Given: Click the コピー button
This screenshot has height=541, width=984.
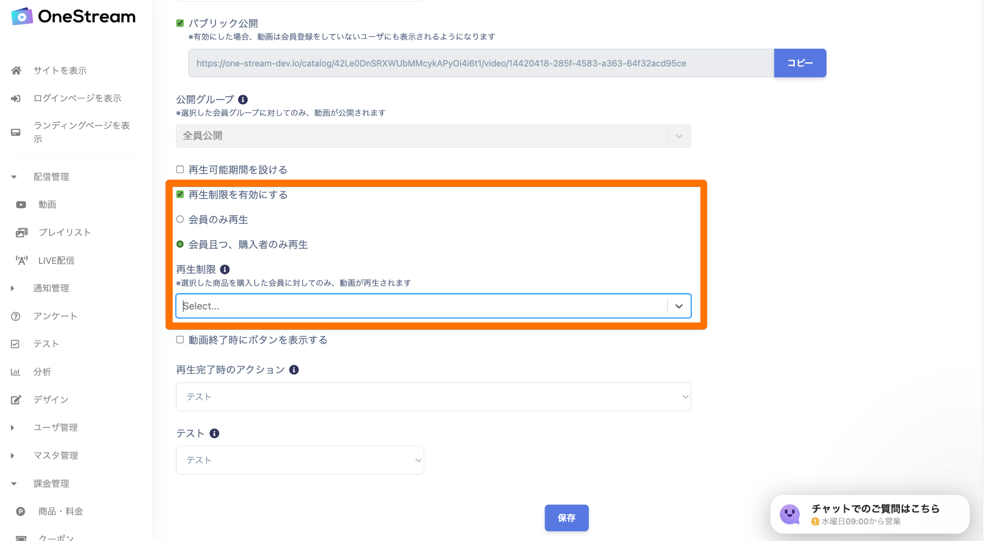Looking at the screenshot, I should pos(799,63).
